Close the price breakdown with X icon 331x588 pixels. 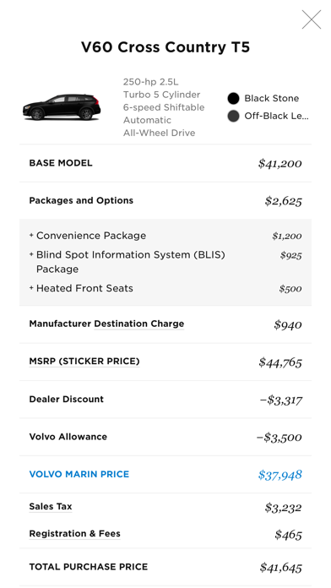point(312,19)
